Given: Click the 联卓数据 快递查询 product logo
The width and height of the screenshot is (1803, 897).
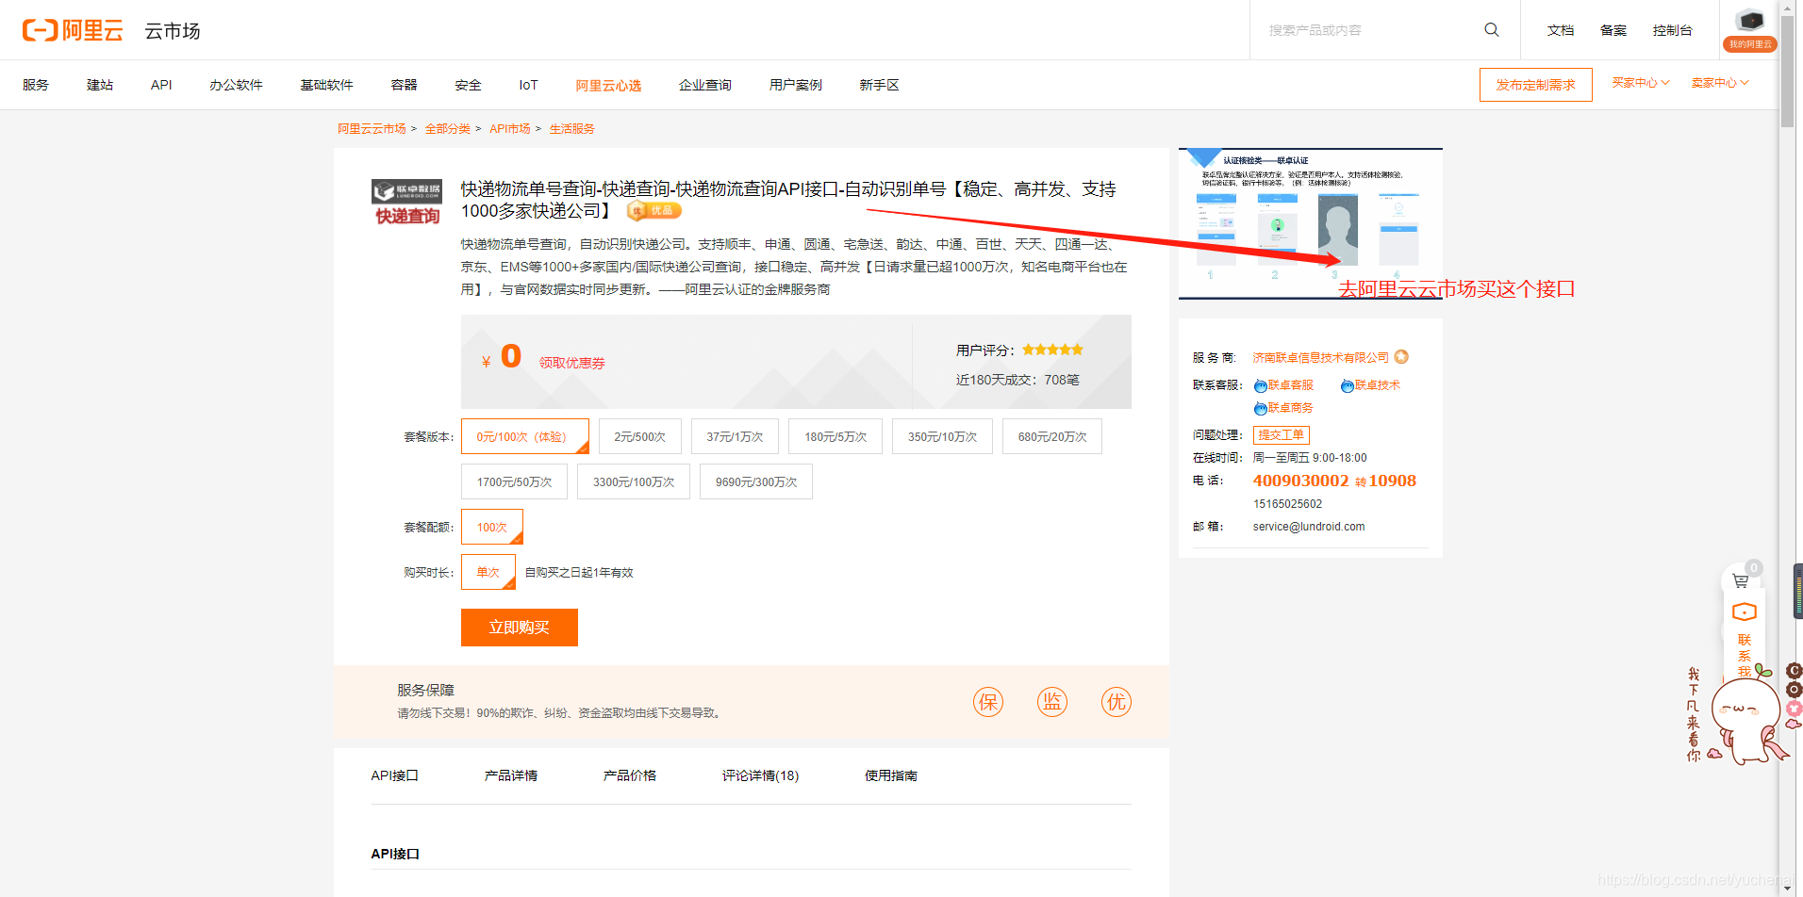Looking at the screenshot, I should [406, 203].
